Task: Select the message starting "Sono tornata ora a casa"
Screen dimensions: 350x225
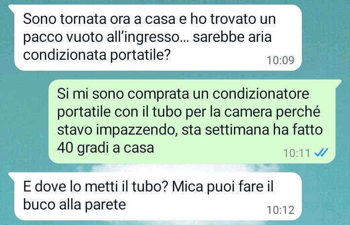Action: [158, 38]
